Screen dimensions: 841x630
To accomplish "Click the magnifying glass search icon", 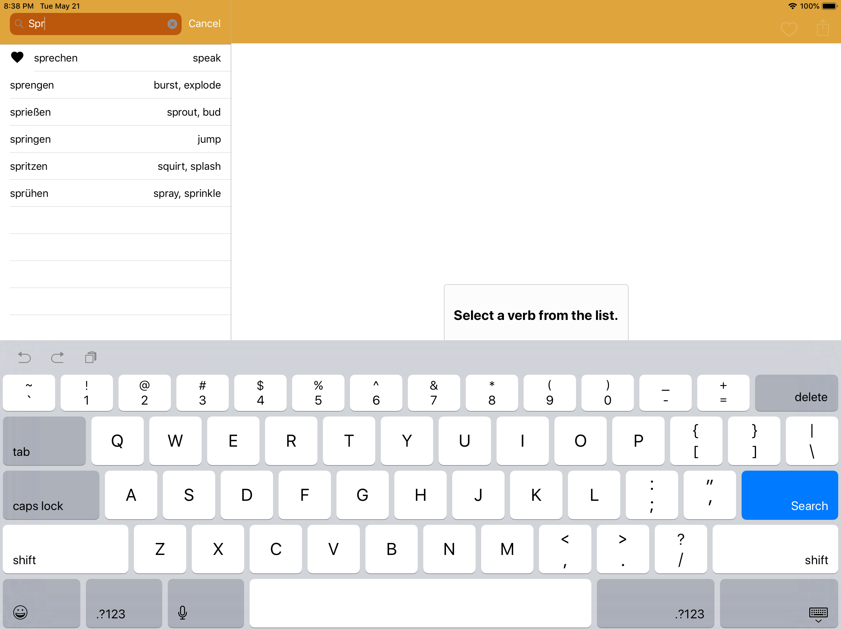I will pyautogui.click(x=19, y=24).
